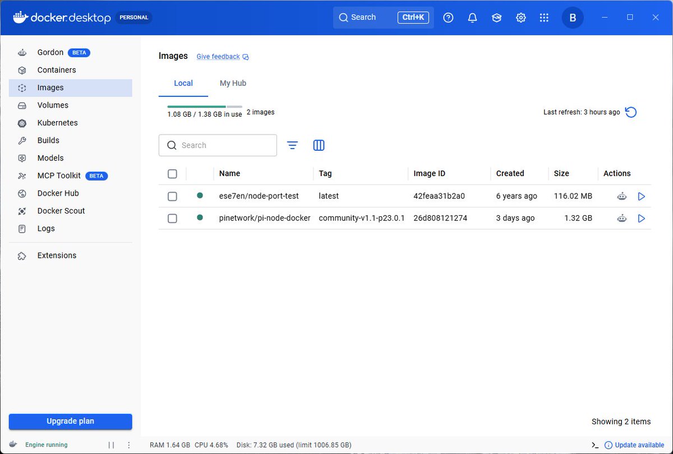Sort by the Created column header
This screenshot has width=673, height=454.
[x=510, y=174]
